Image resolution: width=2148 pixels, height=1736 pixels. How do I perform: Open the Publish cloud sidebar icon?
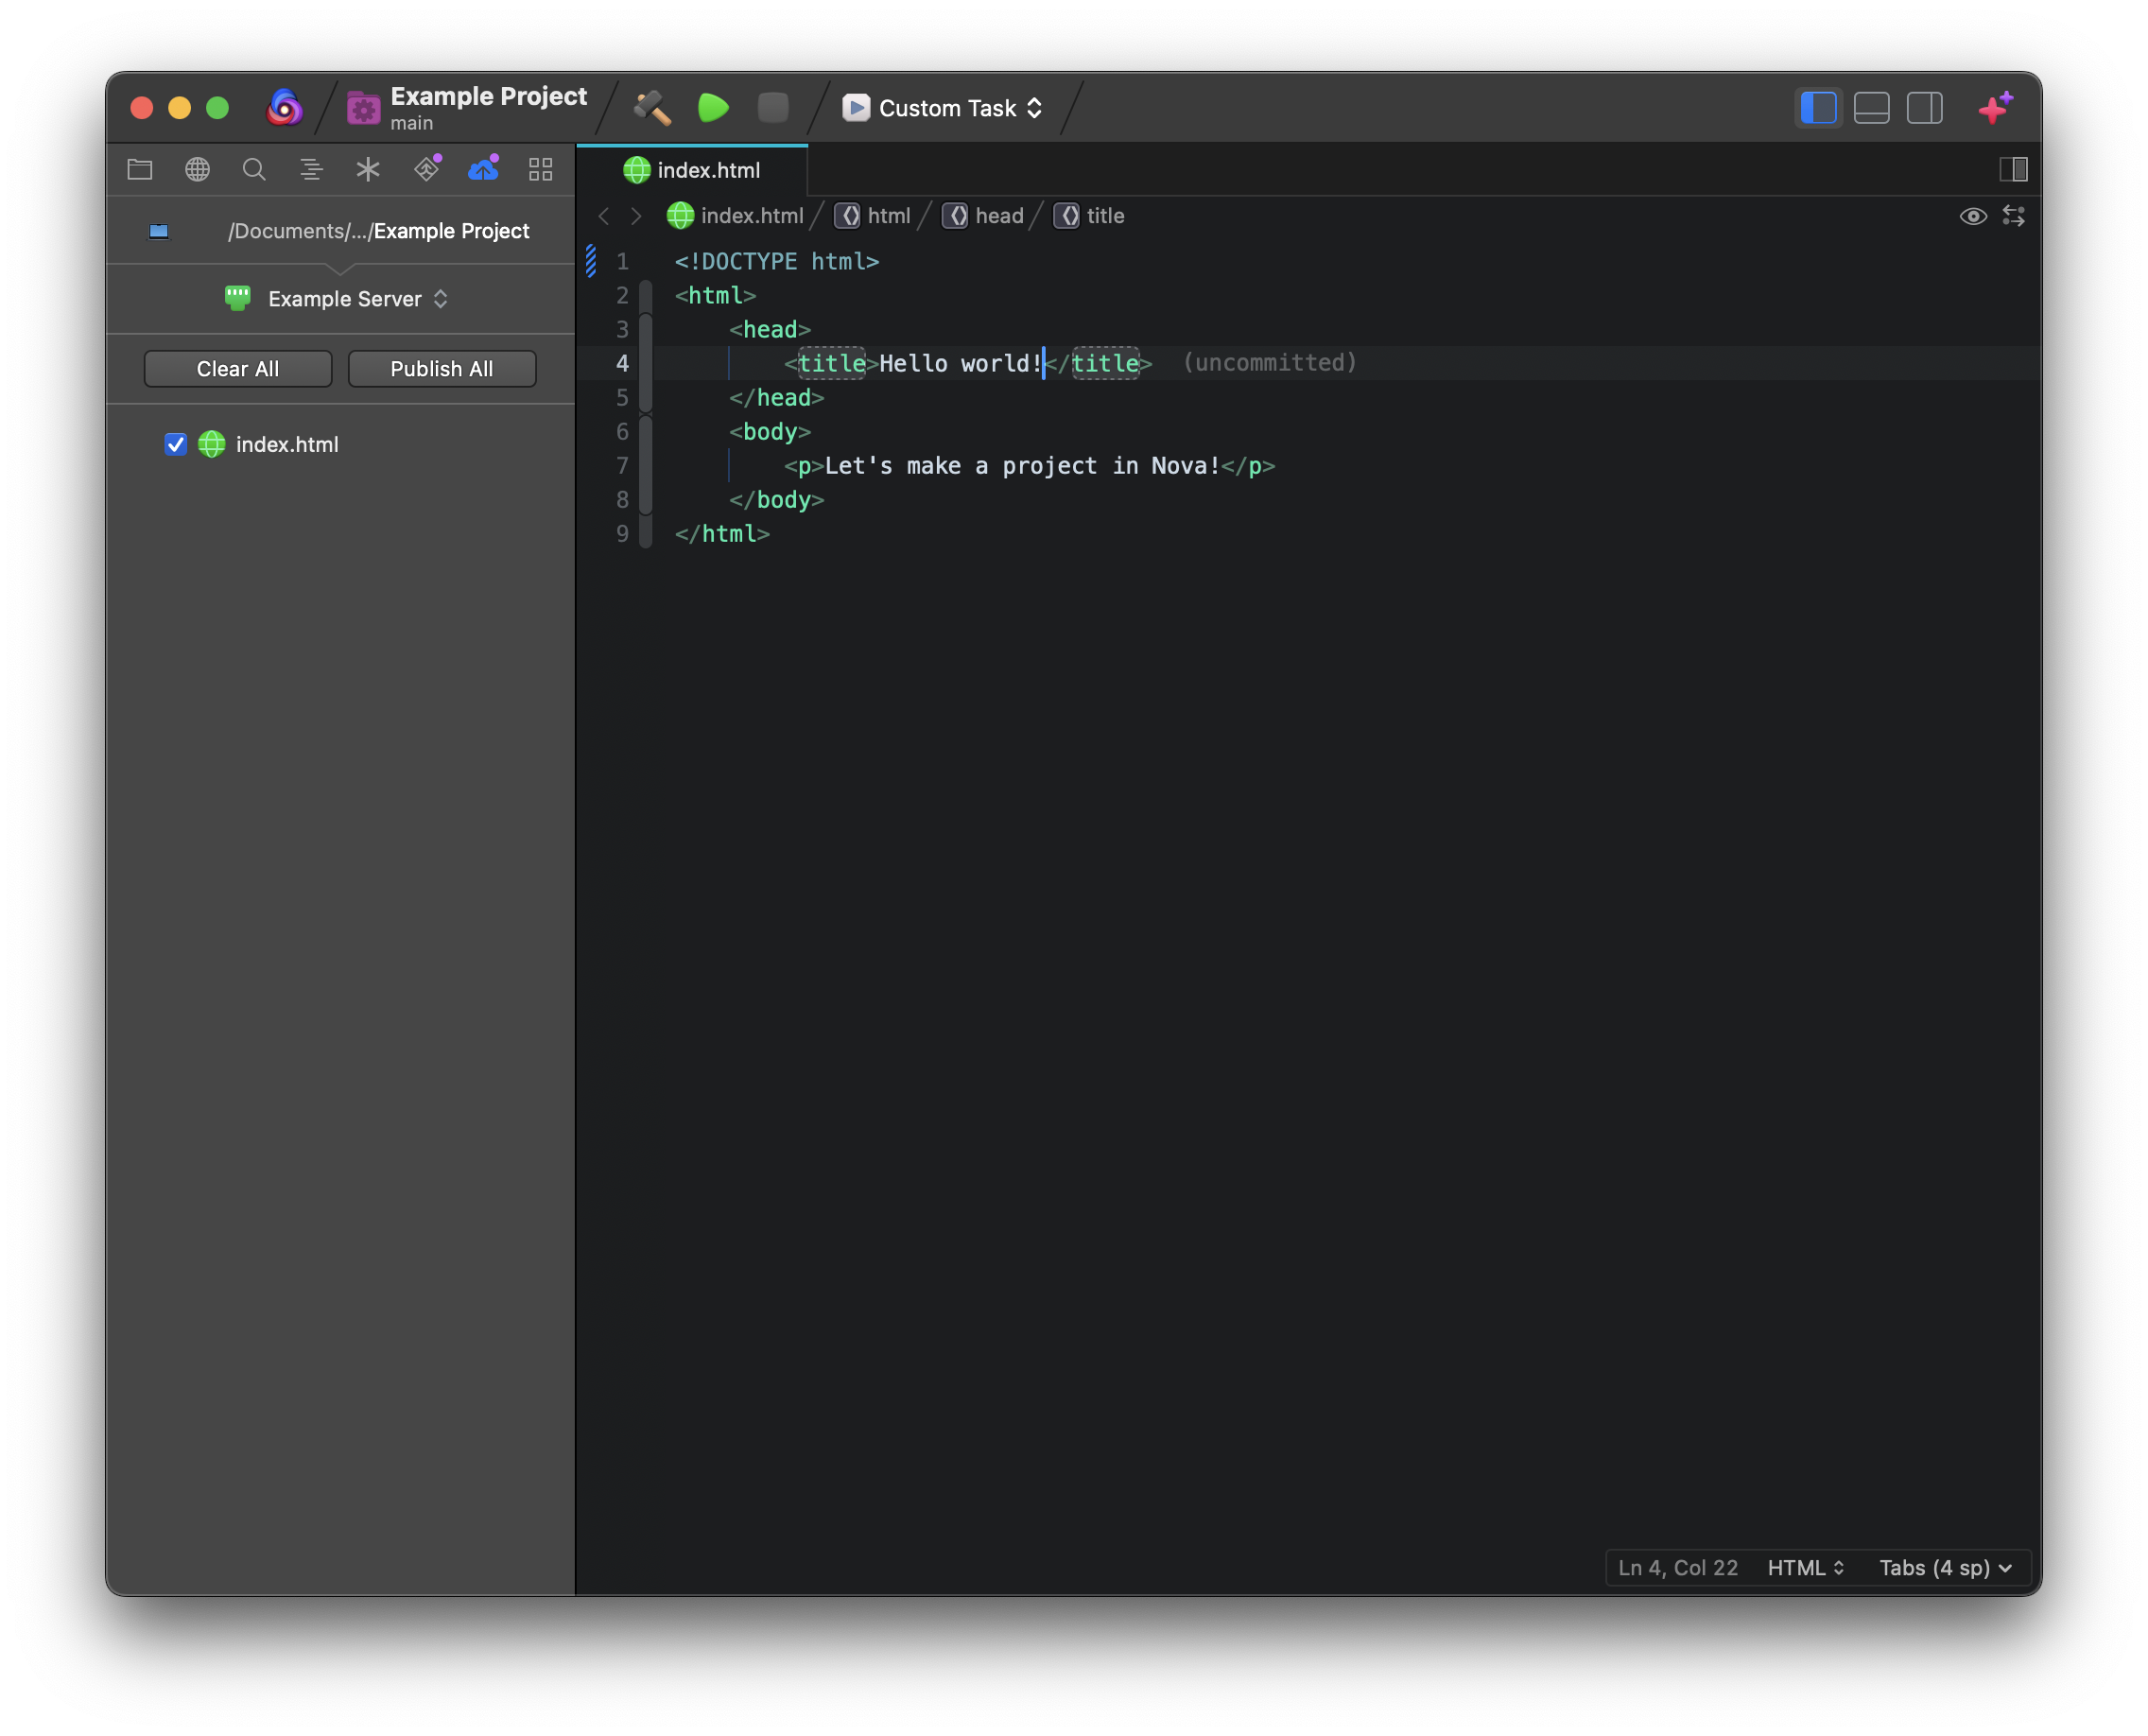tap(484, 168)
